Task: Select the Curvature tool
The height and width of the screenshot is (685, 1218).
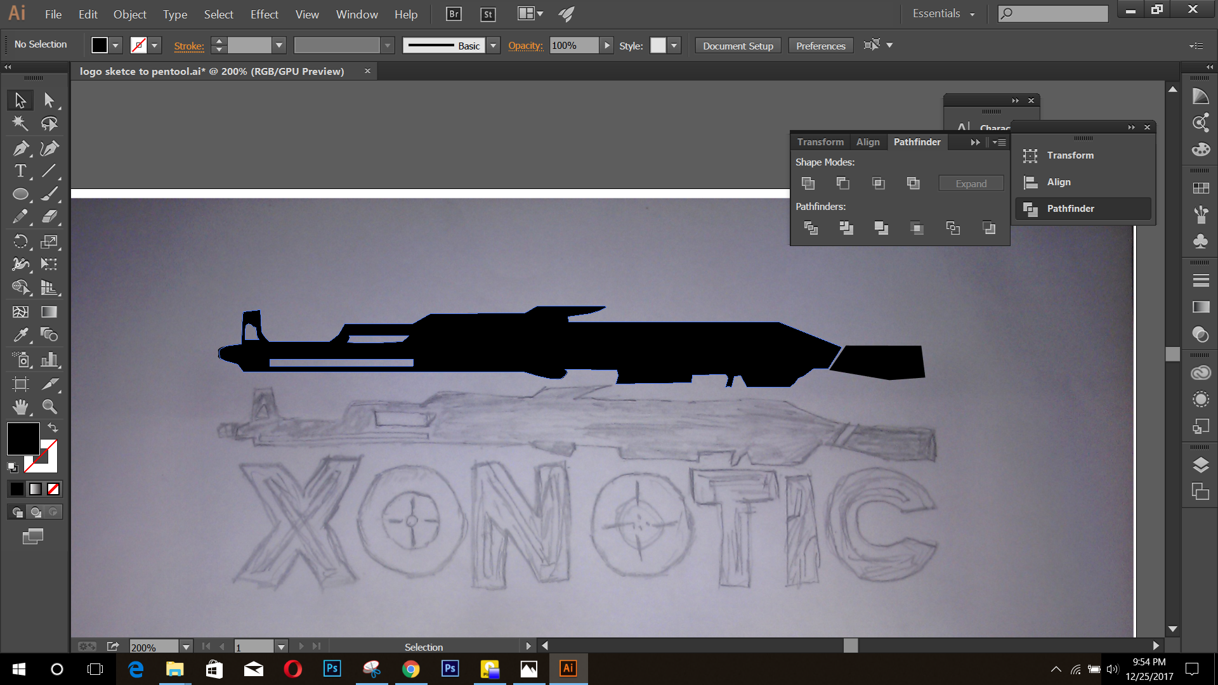Action: pyautogui.click(x=49, y=148)
